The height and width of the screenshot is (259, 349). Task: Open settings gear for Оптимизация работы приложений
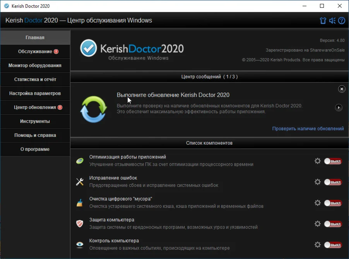click(318, 161)
